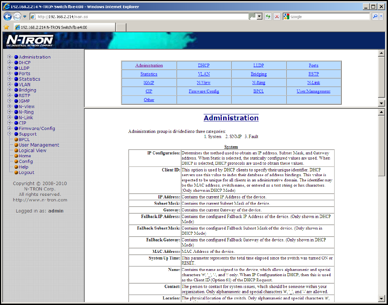Open the RSTP link in top table
This screenshot has width=388, height=305.
313,74
